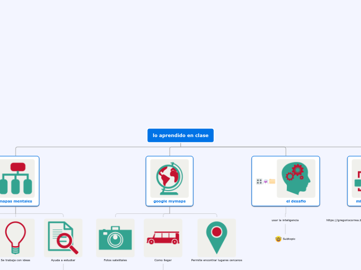The height and width of the screenshot is (270, 361).
Task: Click the map location pin icon
Action: 217,238
